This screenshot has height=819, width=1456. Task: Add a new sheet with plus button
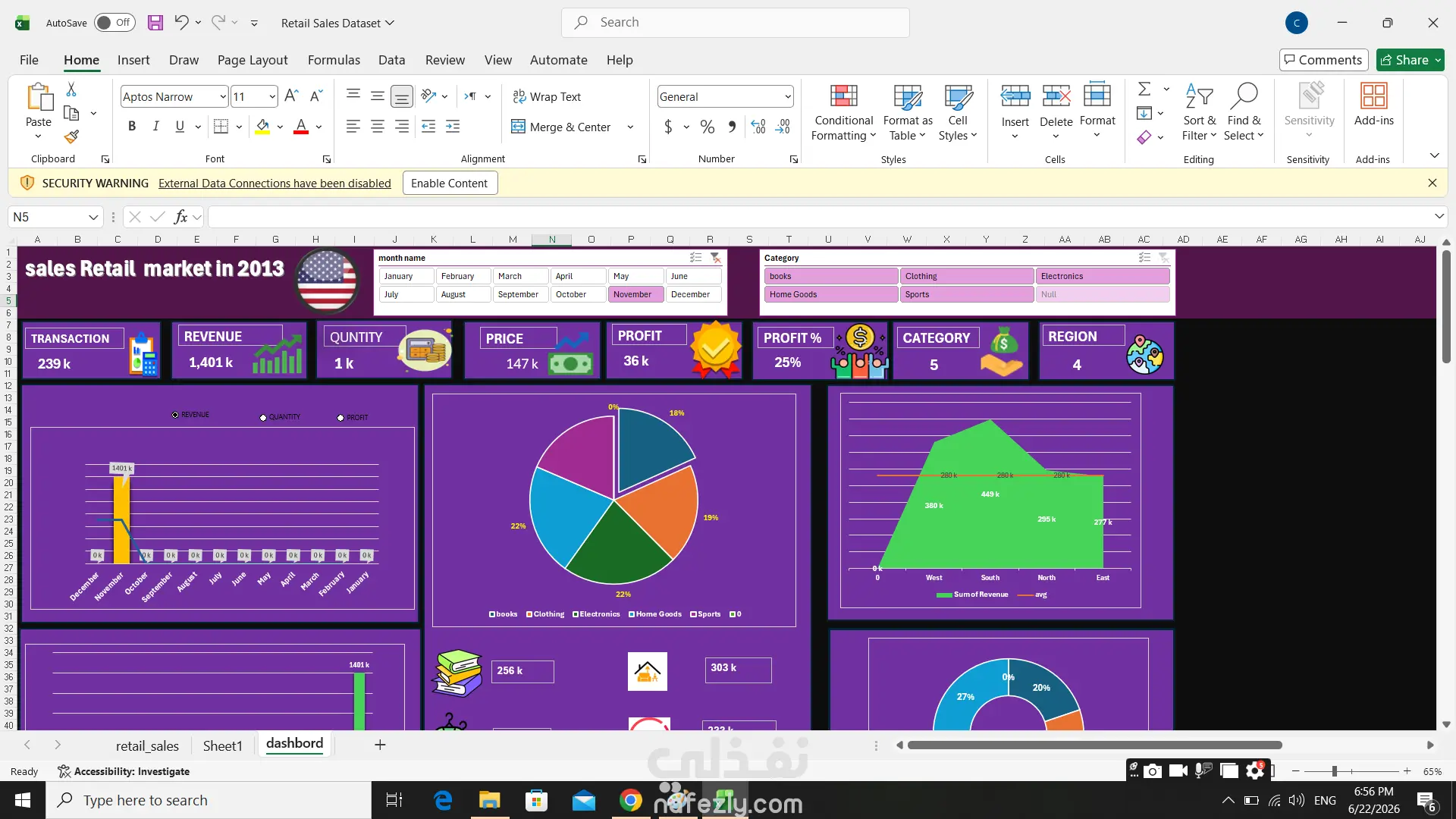coord(380,745)
